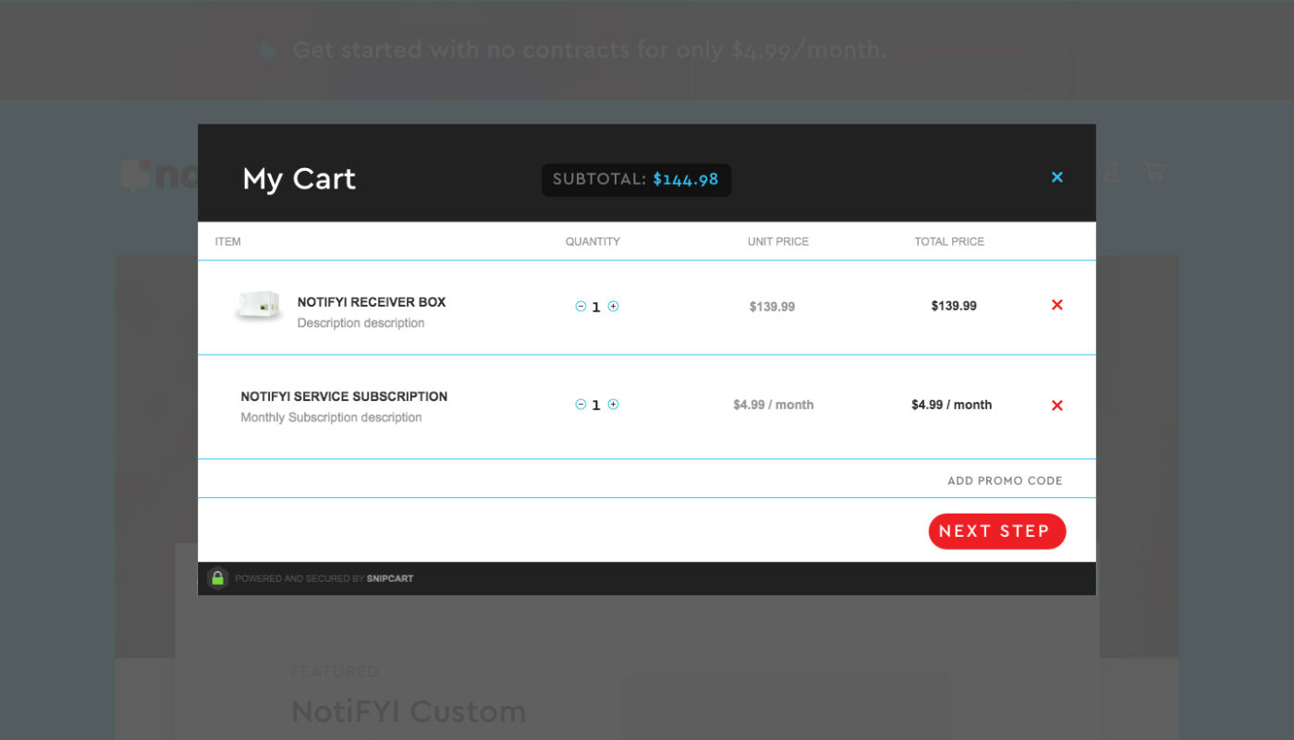The image size is (1294, 740).
Task: Click the QUANTITY column header
Action: 592,241
